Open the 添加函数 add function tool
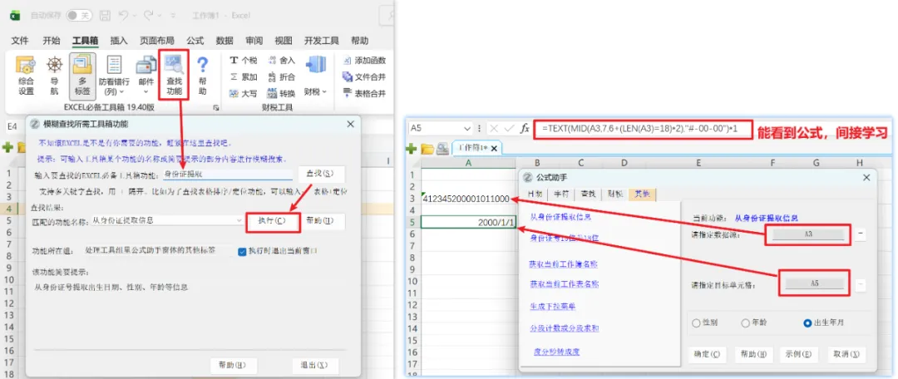 click(363, 60)
